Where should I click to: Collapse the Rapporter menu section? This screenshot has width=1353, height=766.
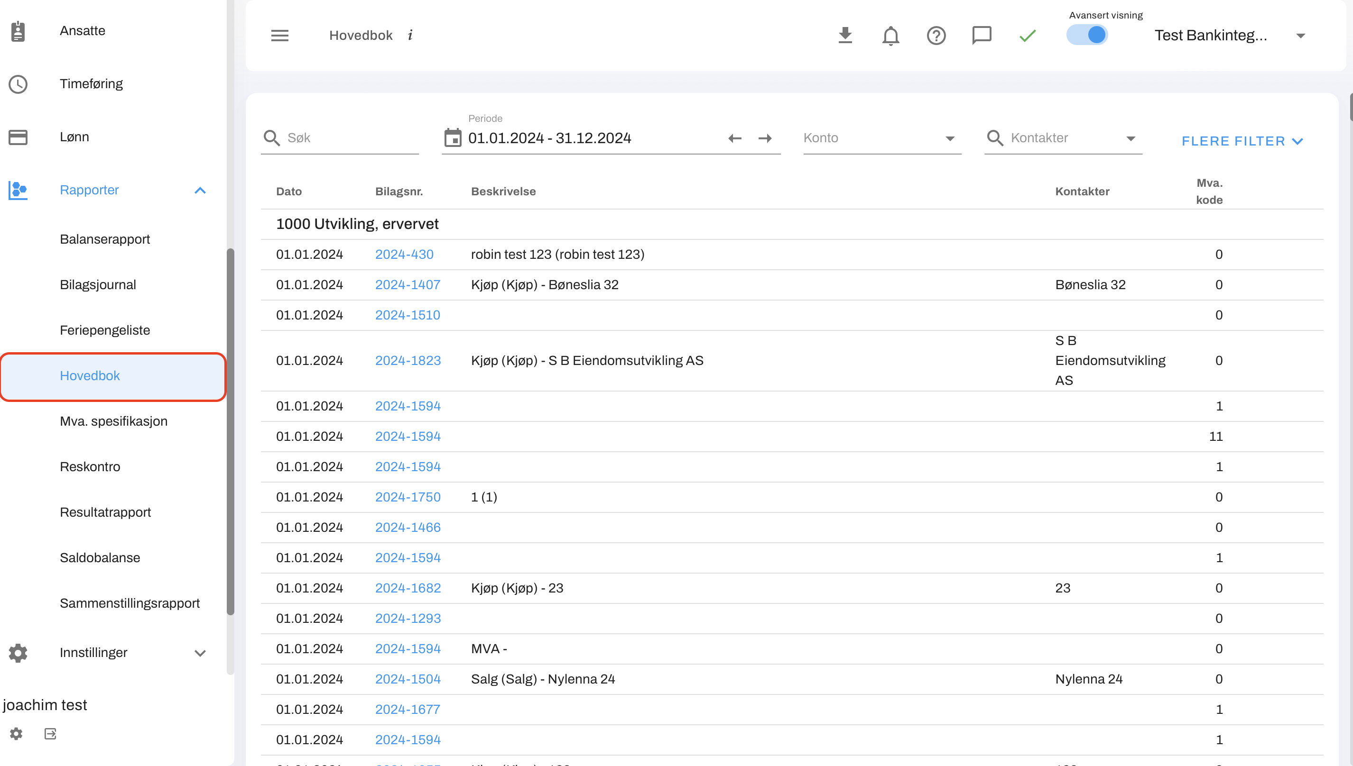point(200,190)
